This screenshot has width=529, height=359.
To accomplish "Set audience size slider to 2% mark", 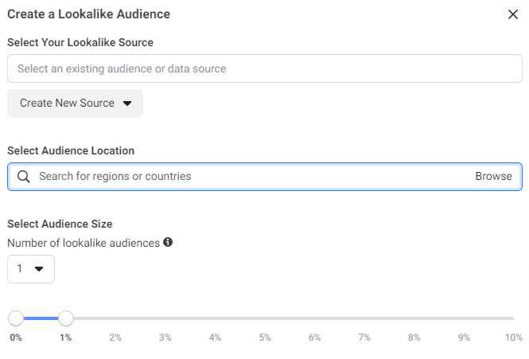I will [115, 319].
